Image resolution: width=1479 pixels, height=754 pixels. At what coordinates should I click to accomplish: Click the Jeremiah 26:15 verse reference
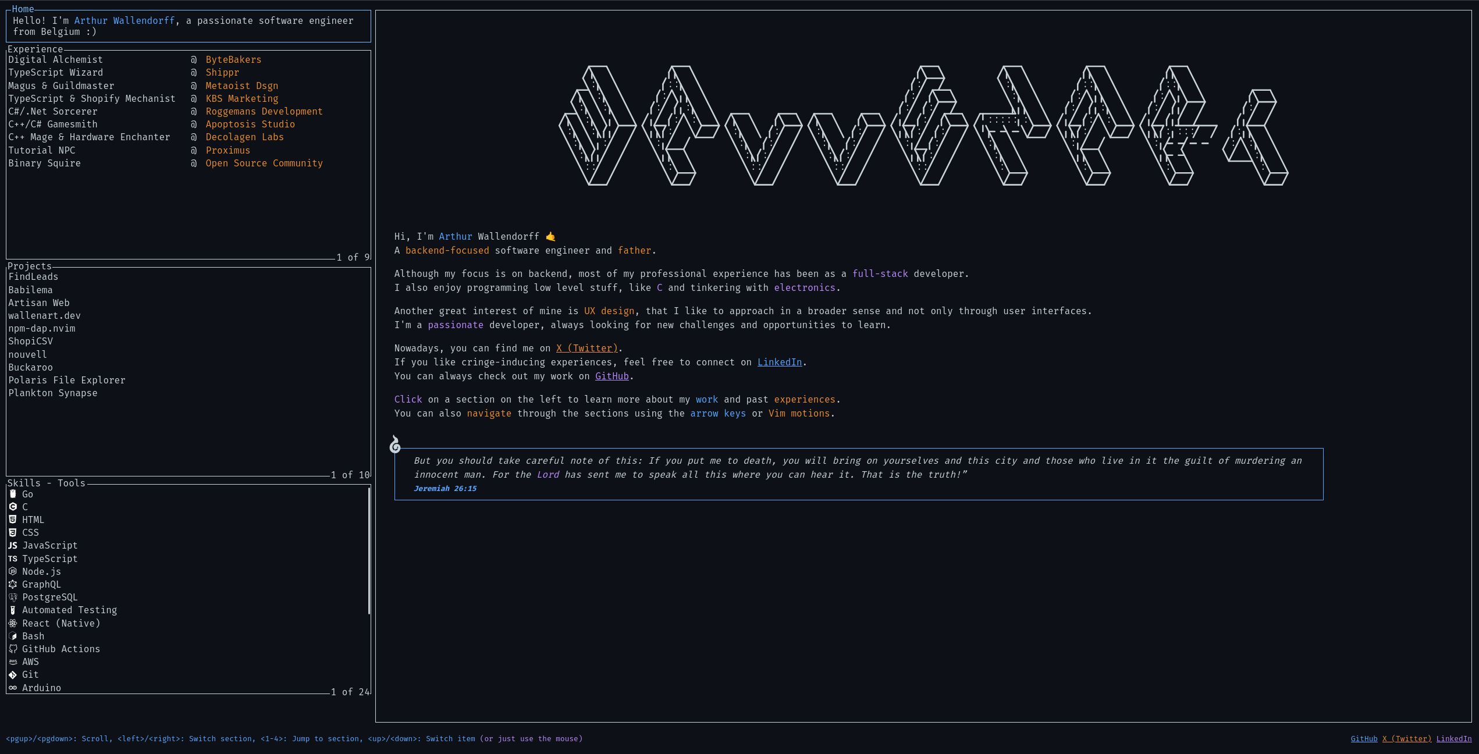pyautogui.click(x=445, y=489)
